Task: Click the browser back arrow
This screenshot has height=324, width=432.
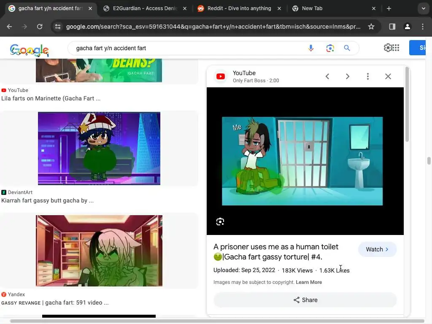Action: click(9, 27)
